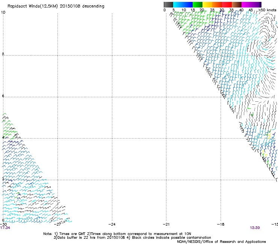Click the green 15-20 knots legend segment
This screenshot has width=278, height=244.
click(x=198, y=5)
